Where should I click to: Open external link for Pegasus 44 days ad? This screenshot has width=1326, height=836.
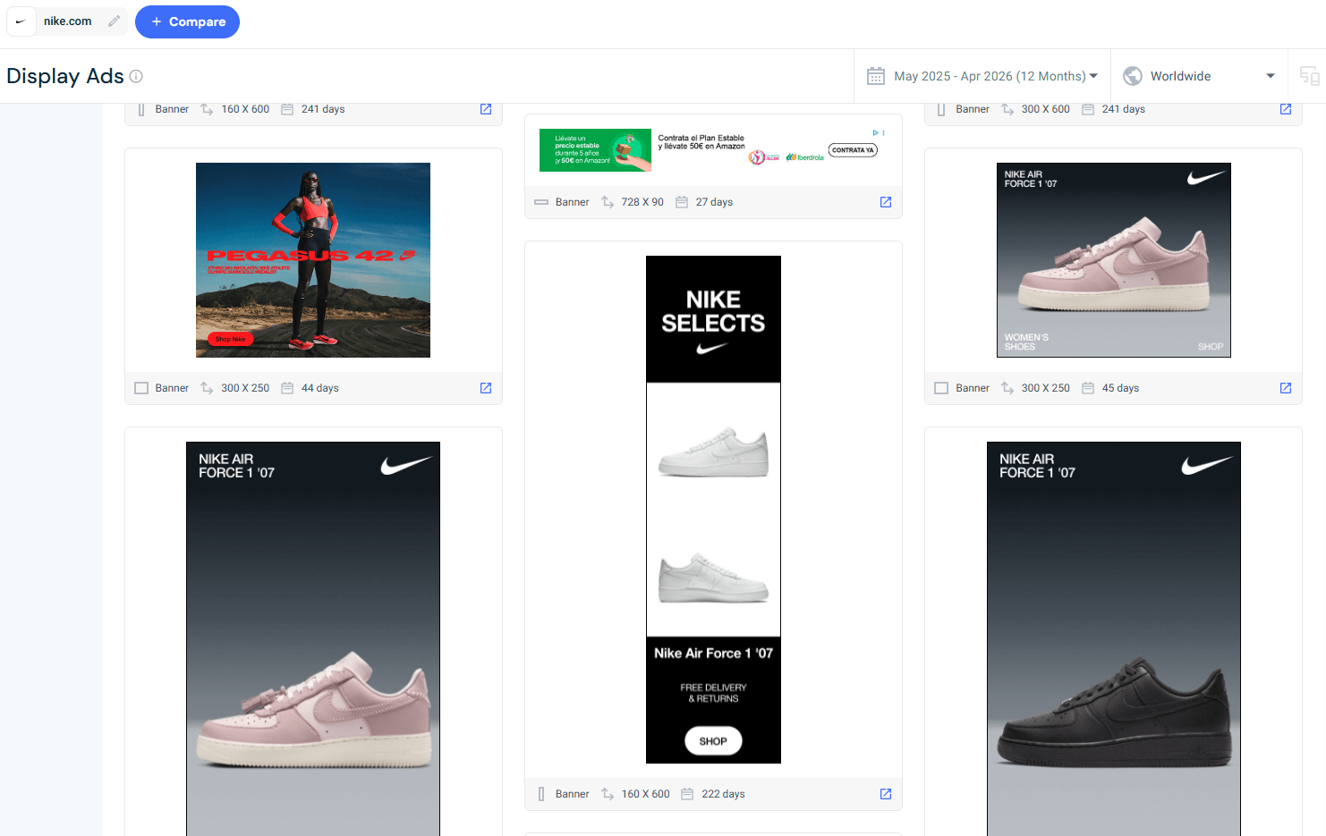click(x=486, y=388)
